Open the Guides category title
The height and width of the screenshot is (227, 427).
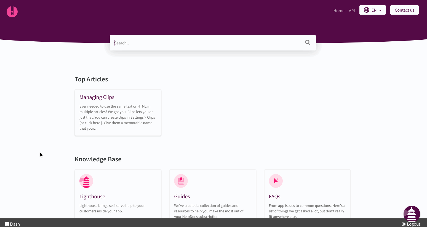click(182, 196)
